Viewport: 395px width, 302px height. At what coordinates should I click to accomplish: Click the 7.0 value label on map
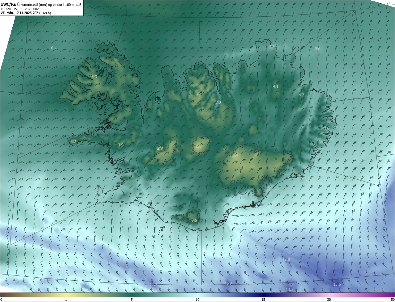(x=218, y=102)
